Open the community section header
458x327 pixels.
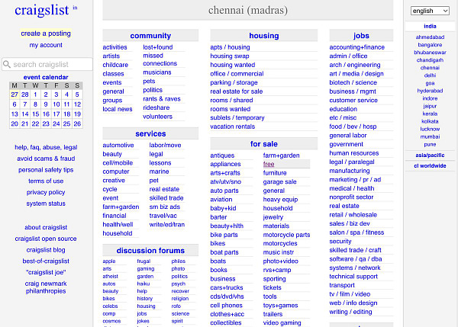pyautogui.click(x=150, y=36)
